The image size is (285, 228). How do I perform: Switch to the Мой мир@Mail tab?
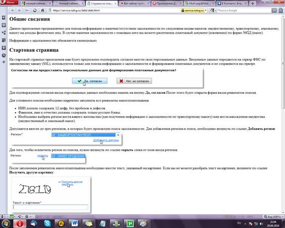coord(200,4)
